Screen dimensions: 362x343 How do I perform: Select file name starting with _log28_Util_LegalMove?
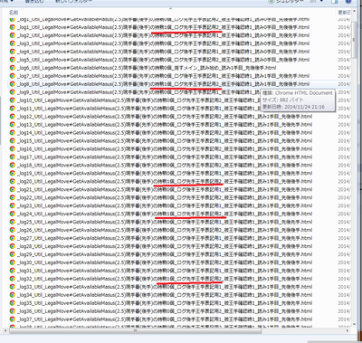(165, 246)
